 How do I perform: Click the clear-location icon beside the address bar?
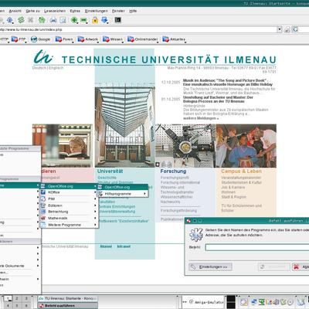(x=287, y=29)
